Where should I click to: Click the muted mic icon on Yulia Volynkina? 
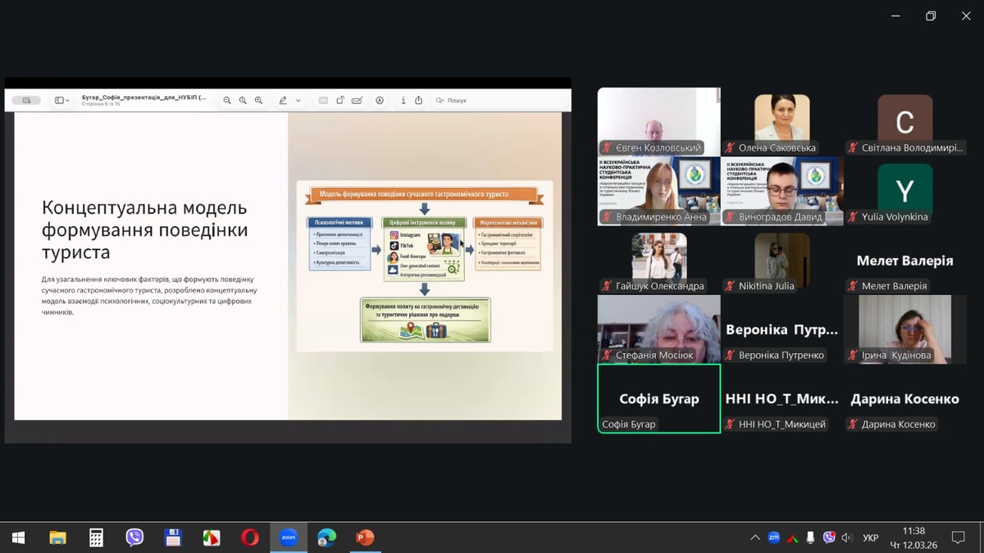click(x=852, y=217)
